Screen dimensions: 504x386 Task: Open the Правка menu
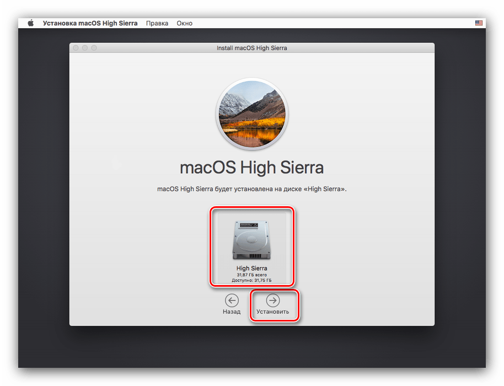[157, 23]
